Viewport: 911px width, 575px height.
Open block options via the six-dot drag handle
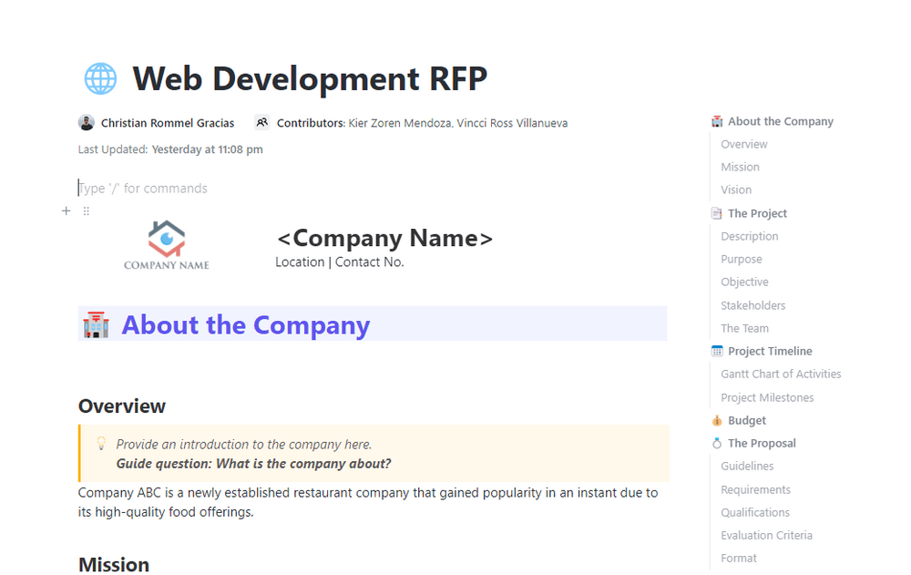(87, 210)
